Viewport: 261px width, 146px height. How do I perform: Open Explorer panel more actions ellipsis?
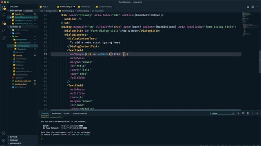point(35,7)
